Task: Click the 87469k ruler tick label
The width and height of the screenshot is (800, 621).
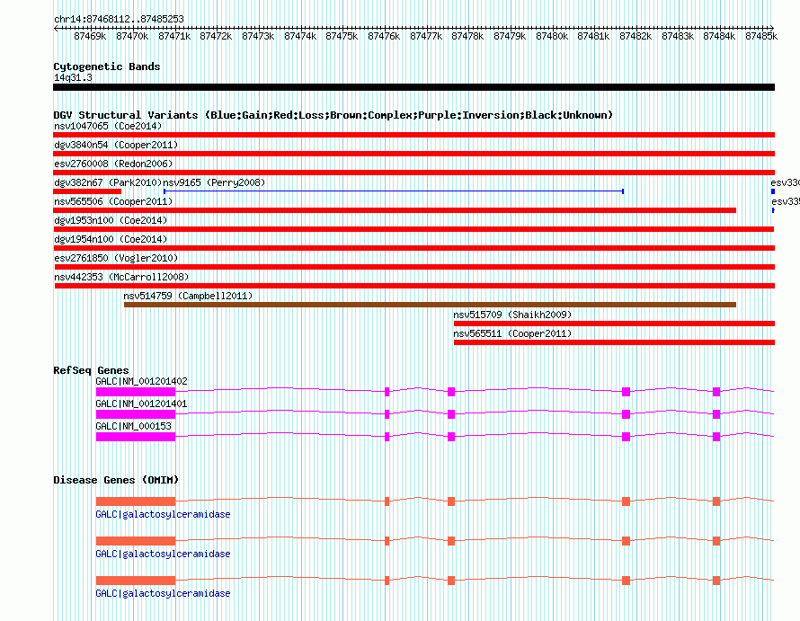Action: tap(90, 36)
